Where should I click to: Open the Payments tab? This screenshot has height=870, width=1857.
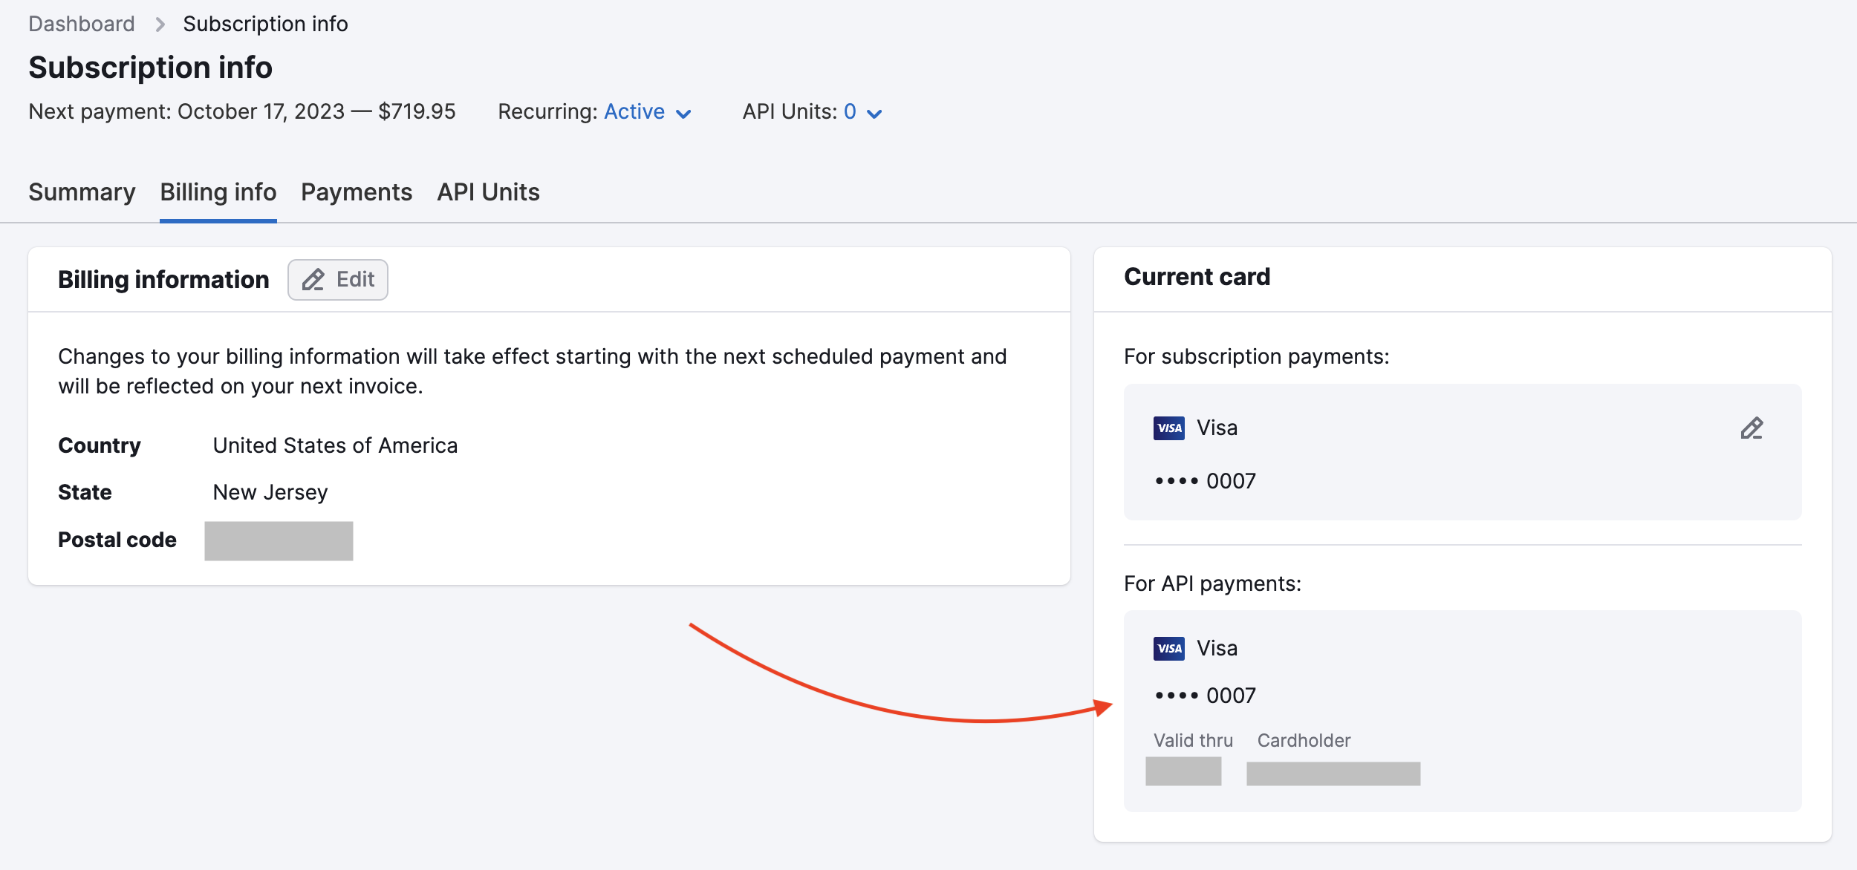click(x=357, y=192)
